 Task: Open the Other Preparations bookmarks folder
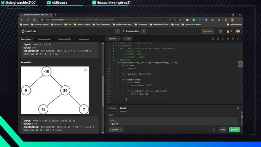click(x=102, y=24)
